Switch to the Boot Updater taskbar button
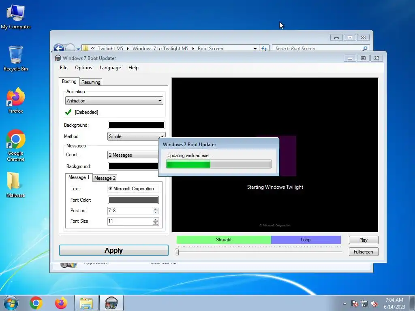Image resolution: width=415 pixels, height=311 pixels. tap(111, 303)
